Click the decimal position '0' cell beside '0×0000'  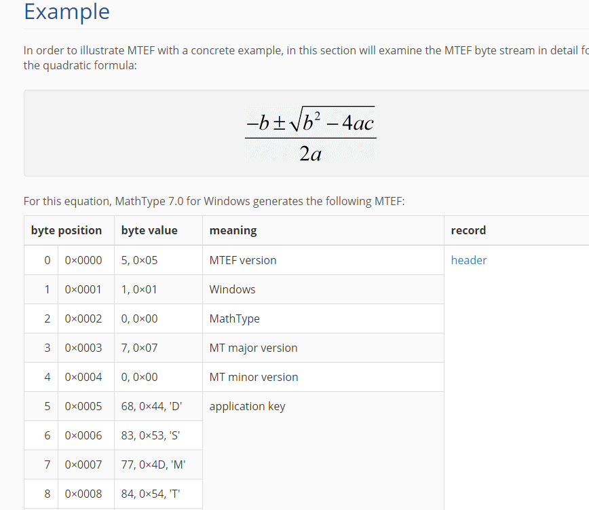(41, 260)
